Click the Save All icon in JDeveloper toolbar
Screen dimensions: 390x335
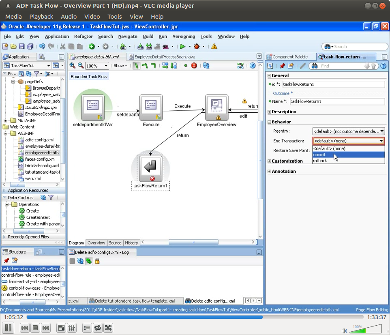[29, 46]
